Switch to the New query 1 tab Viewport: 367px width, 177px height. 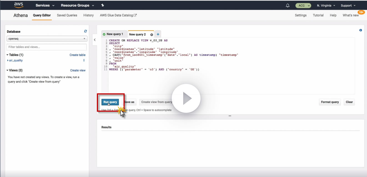114,34
